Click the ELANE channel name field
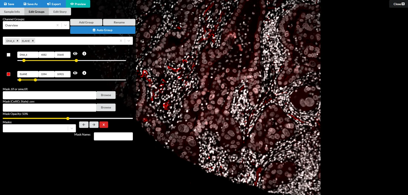Viewport: 408px width, 195px height. coord(28,74)
